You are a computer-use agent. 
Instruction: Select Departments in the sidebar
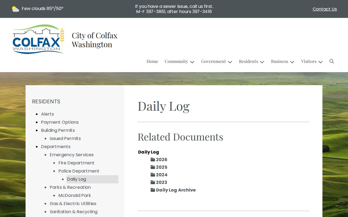coord(56,146)
